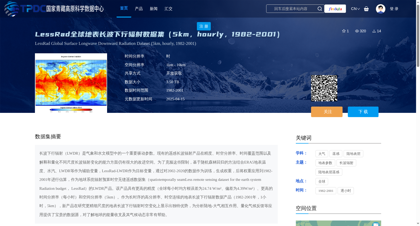
Task: Click the dataset abstract paragraph
Action: (x=156, y=184)
